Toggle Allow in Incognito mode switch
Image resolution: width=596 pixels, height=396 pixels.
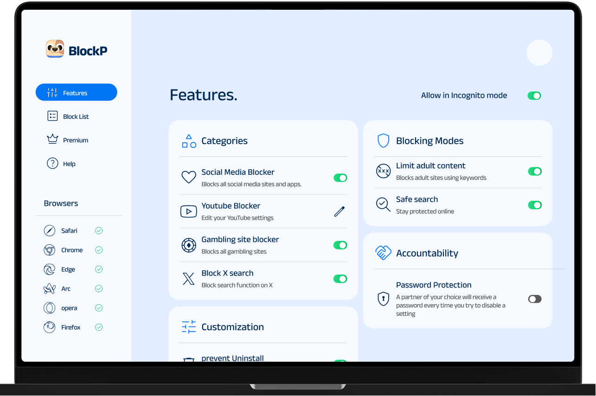pos(534,96)
